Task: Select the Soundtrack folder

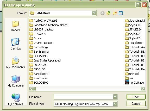Action: (135, 21)
